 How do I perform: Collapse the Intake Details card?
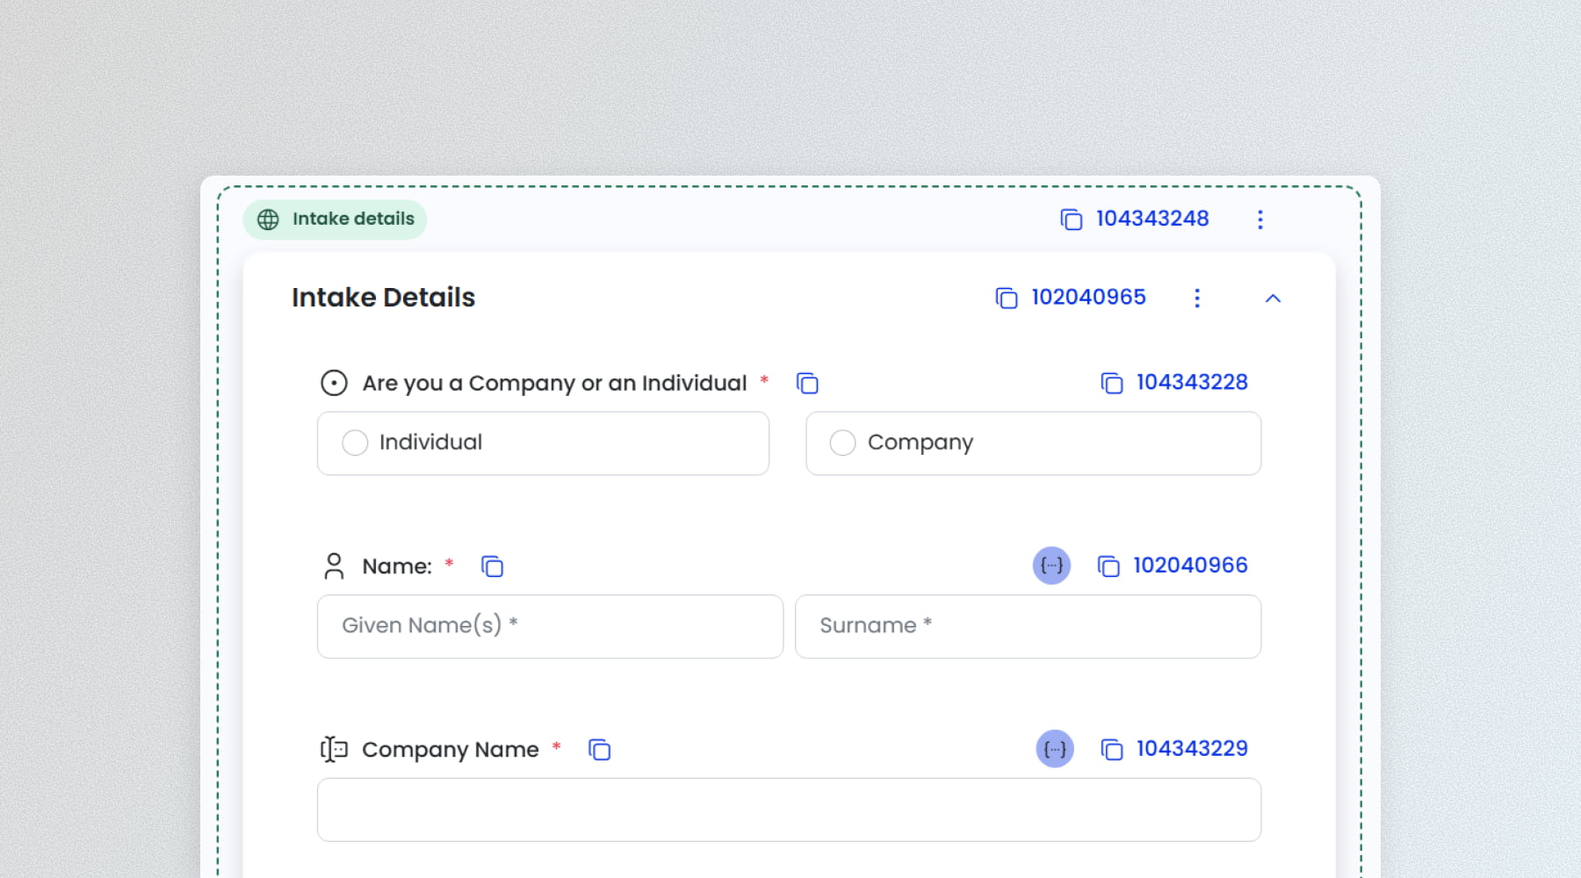pos(1273,299)
